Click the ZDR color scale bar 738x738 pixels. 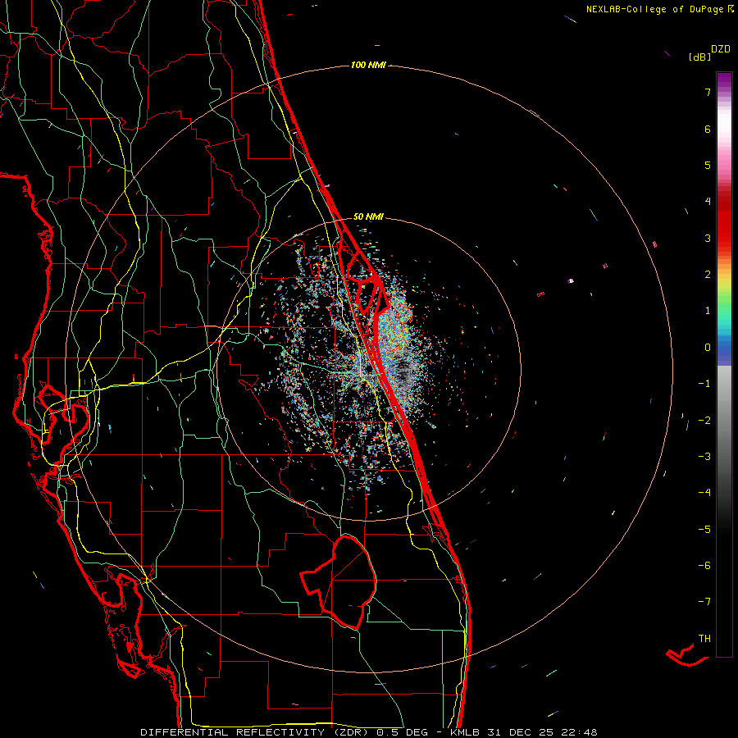[724, 364]
